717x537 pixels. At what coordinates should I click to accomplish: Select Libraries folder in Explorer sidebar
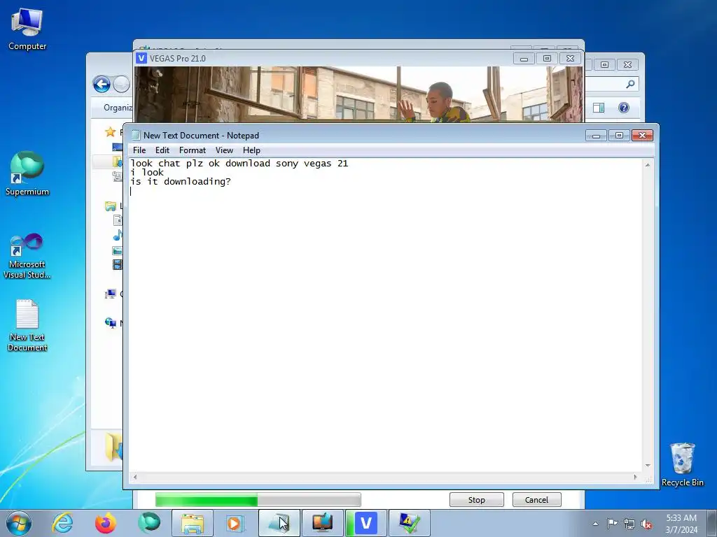110,206
